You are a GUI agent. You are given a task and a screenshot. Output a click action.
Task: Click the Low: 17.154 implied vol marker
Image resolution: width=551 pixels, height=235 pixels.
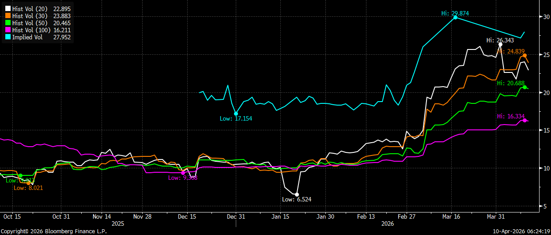click(x=236, y=114)
